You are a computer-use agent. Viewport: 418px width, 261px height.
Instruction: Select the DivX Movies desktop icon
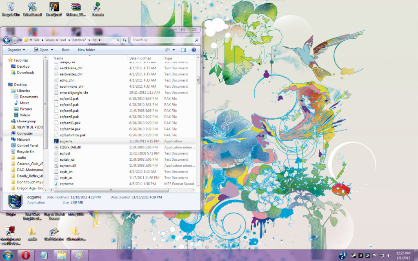(54, 234)
